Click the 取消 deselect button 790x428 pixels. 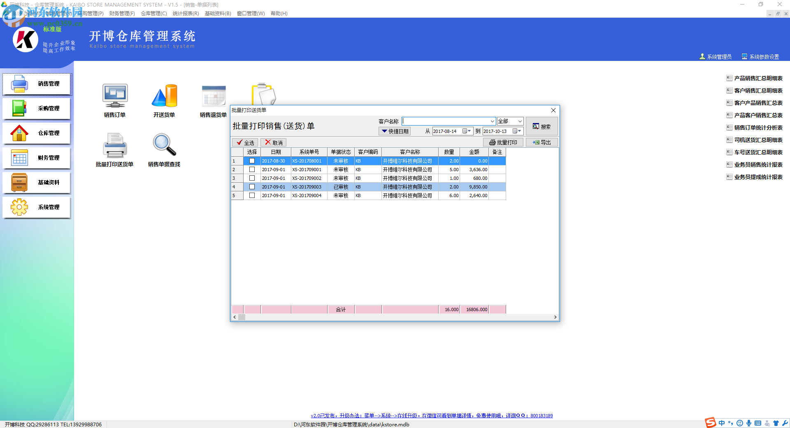click(274, 142)
